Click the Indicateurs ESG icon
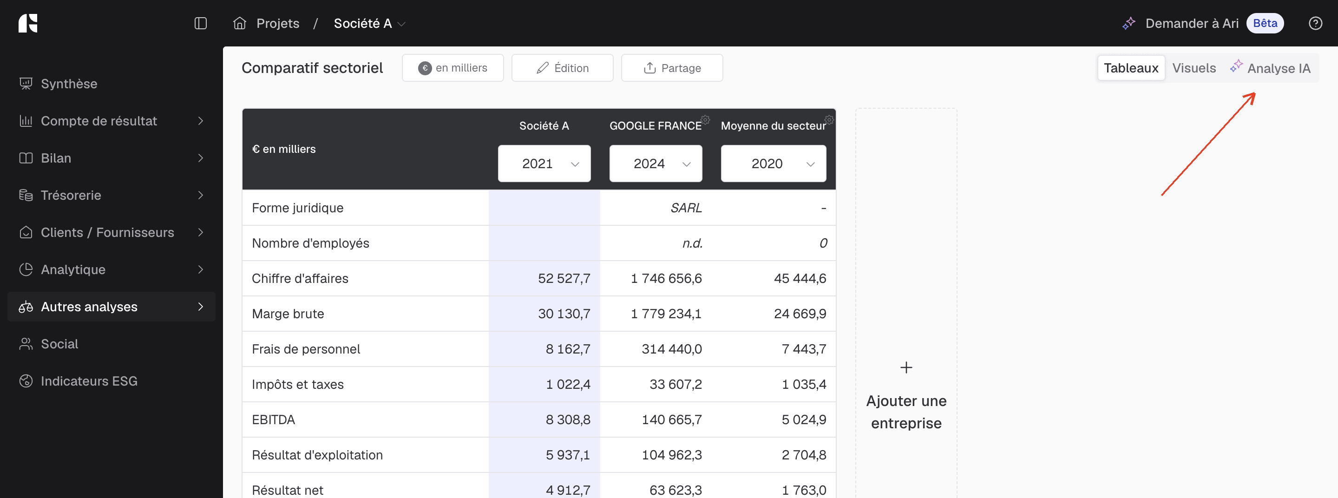Image resolution: width=1338 pixels, height=498 pixels. coord(26,381)
